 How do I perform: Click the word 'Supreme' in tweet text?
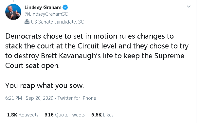tap(169, 56)
